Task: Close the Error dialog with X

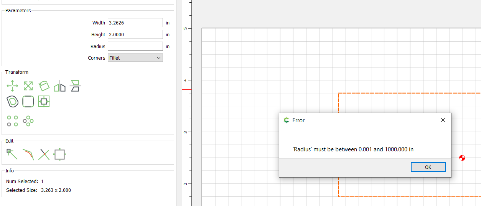Action: pos(443,120)
